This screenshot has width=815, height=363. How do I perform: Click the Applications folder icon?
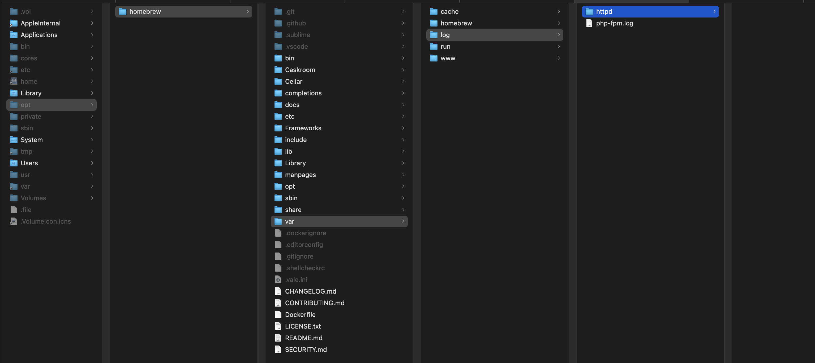[x=14, y=35]
